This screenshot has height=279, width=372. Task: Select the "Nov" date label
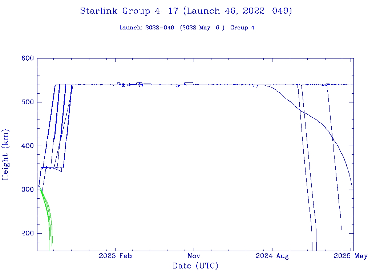click(194, 256)
